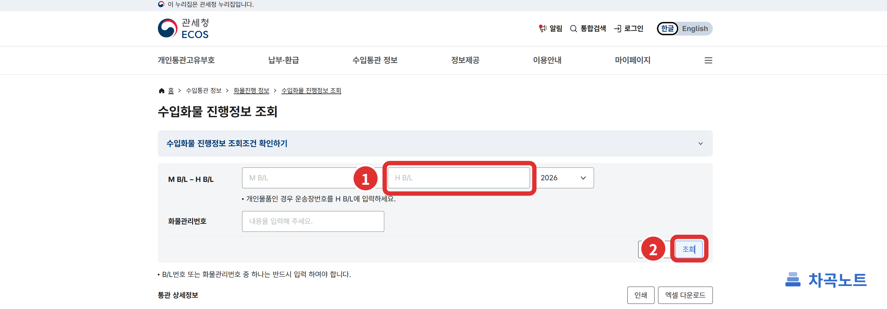Open the 정보제공 menu
This screenshot has height=309, width=887.
coord(465,60)
